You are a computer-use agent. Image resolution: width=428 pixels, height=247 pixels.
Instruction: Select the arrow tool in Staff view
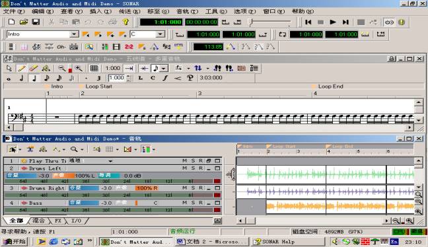(x=9, y=68)
